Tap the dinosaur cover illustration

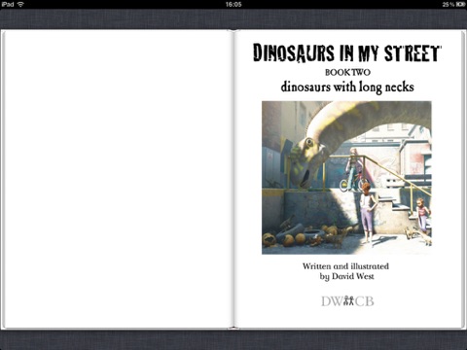click(346, 178)
